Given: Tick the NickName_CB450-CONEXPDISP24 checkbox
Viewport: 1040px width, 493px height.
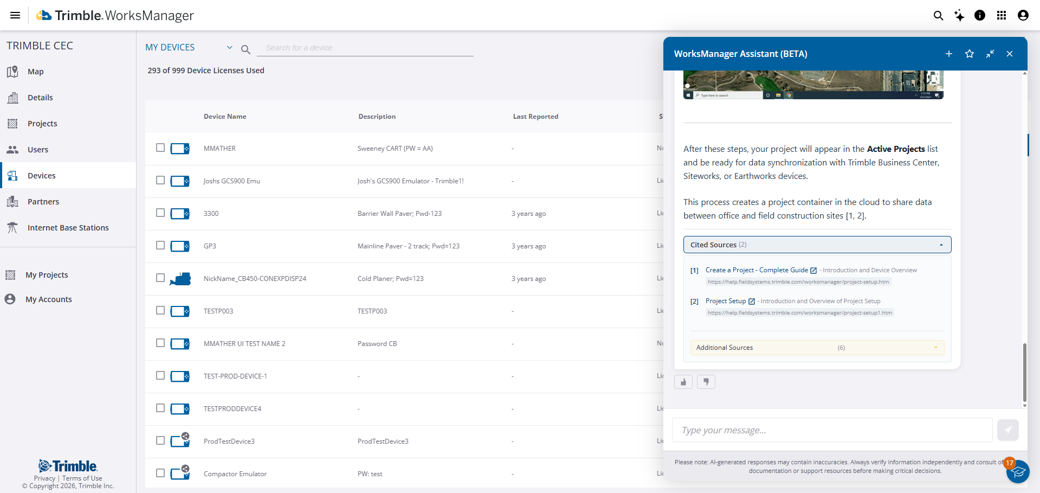Looking at the screenshot, I should (x=160, y=278).
